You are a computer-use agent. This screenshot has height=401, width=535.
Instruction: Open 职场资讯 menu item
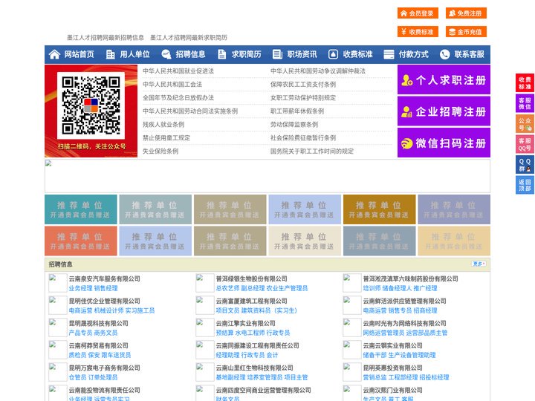tap(302, 54)
